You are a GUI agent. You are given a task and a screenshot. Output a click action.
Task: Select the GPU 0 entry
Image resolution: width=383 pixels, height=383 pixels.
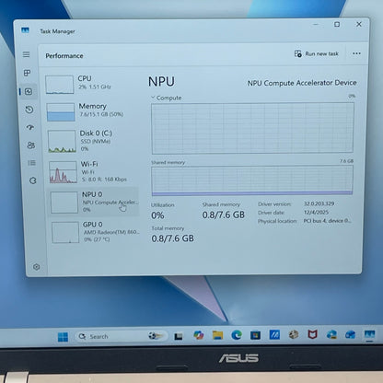click(x=95, y=232)
